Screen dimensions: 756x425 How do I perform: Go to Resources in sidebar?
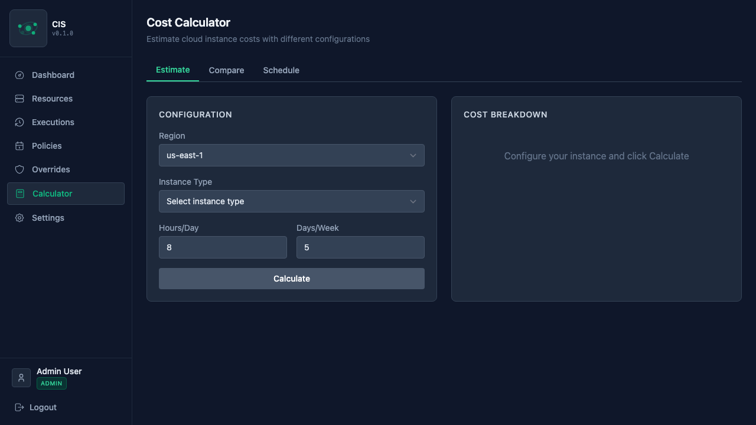[66, 99]
